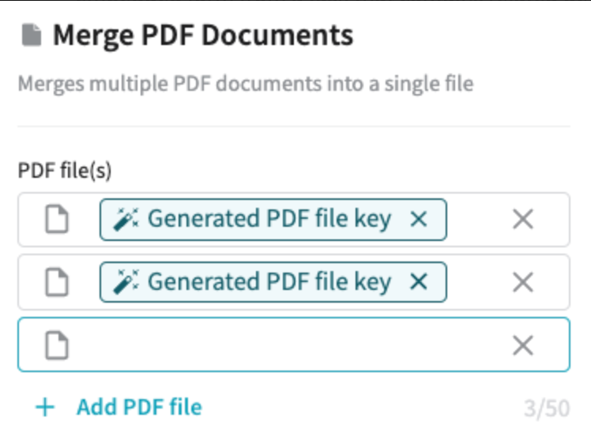Image resolution: width=591 pixels, height=433 pixels.
Task: Click the 3/50 file counter
Action: point(547,409)
